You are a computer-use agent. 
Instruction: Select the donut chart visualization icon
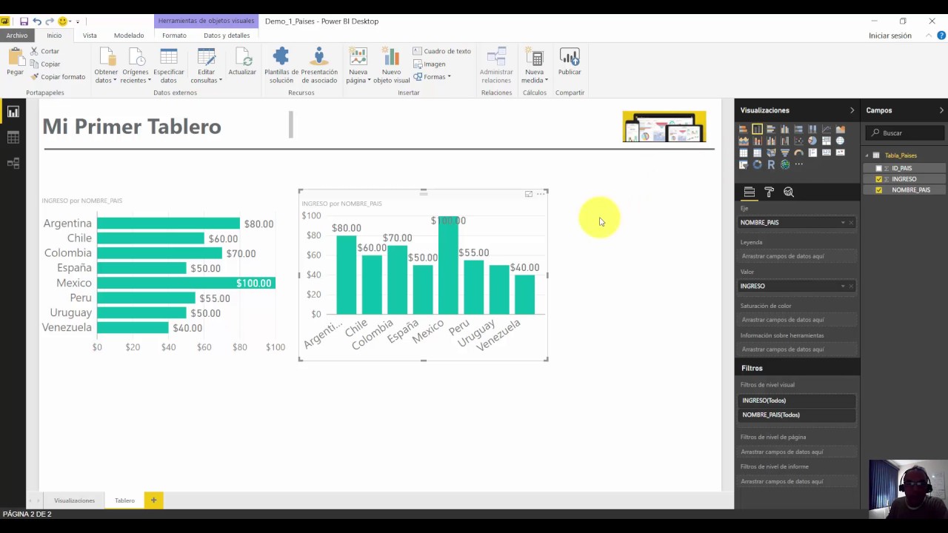click(757, 164)
